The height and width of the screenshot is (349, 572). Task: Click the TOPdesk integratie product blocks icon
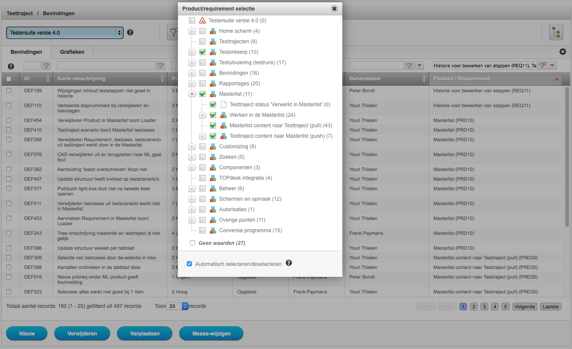click(x=213, y=178)
